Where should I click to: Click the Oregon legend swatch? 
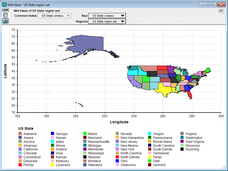pyautogui.click(x=150, y=134)
